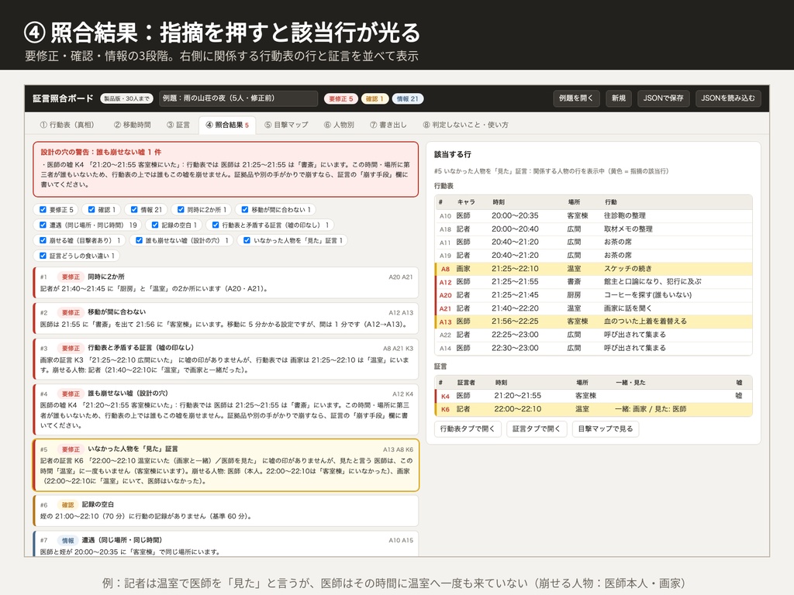Viewport: 794px width, 595px height.
Task: Uncheck the 要修正 5 filter checkbox
Action: coord(43,209)
